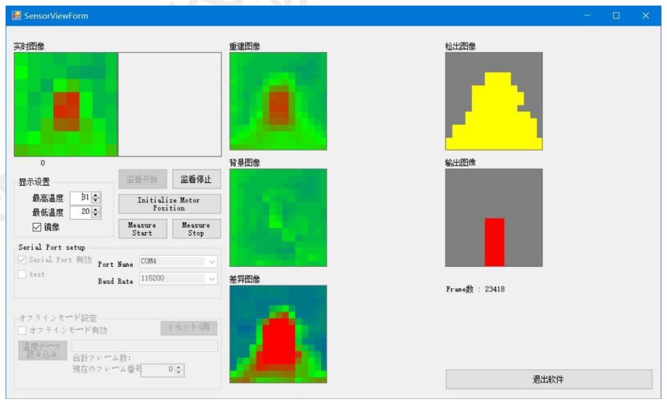
Task: Click the red bar in 输出图像
Action: [x=494, y=242]
